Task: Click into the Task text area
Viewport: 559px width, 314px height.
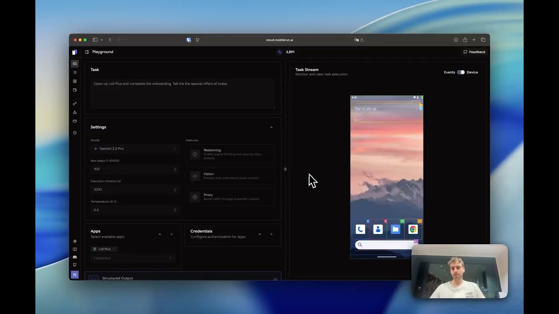Action: click(183, 93)
